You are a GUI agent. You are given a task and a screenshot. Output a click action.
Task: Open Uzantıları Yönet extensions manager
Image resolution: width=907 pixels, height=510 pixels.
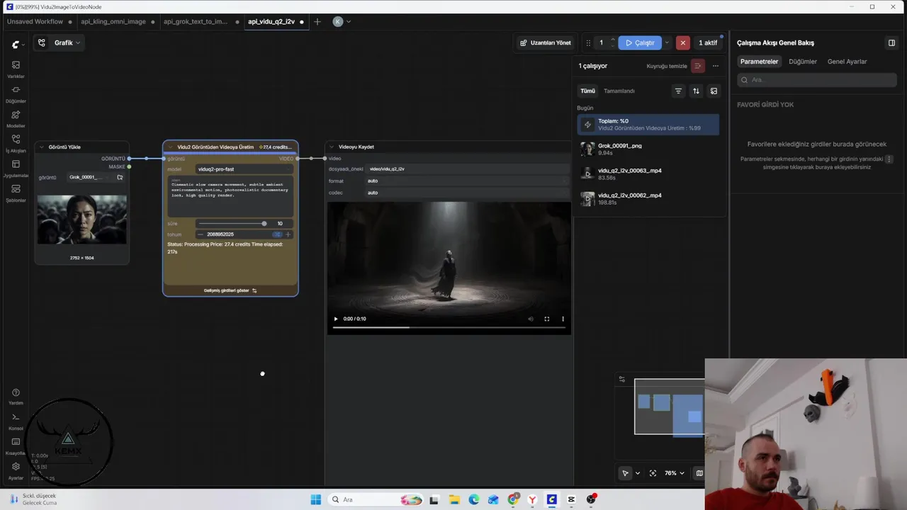545,43
